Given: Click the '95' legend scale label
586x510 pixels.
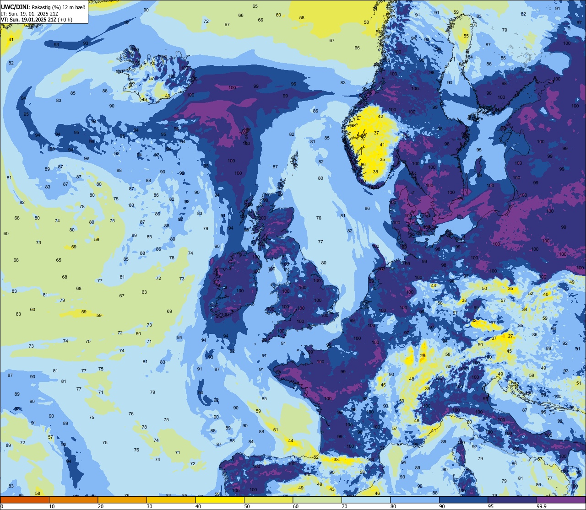Looking at the screenshot, I should click(491, 506).
